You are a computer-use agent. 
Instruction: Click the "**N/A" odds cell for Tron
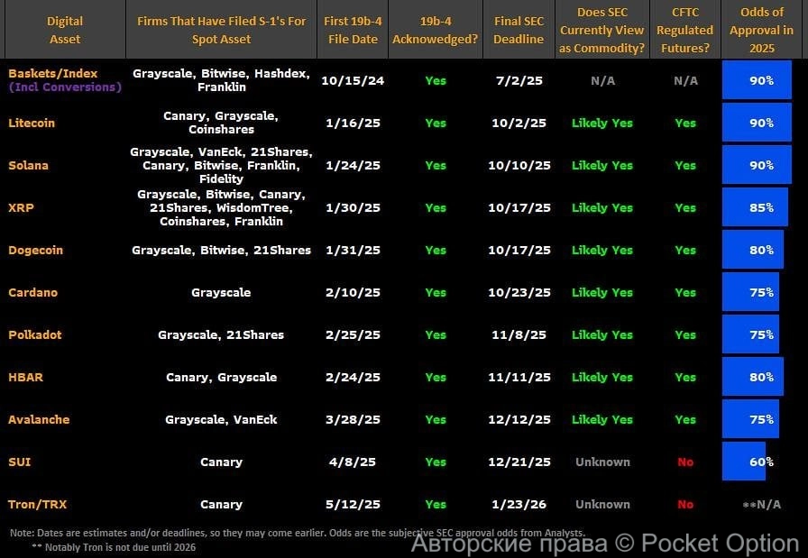[762, 504]
